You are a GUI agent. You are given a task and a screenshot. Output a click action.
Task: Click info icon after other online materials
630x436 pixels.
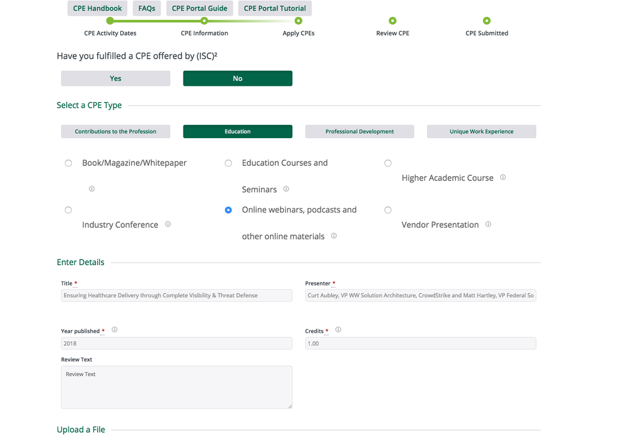coord(334,236)
